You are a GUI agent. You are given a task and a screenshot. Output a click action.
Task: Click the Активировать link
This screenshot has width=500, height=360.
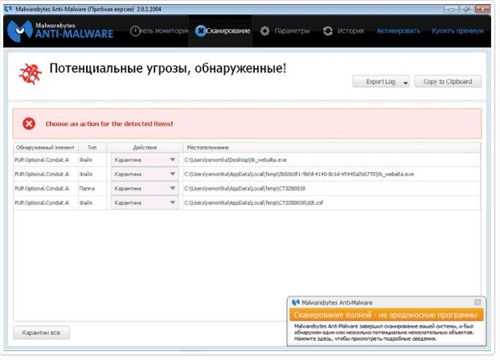tap(398, 31)
